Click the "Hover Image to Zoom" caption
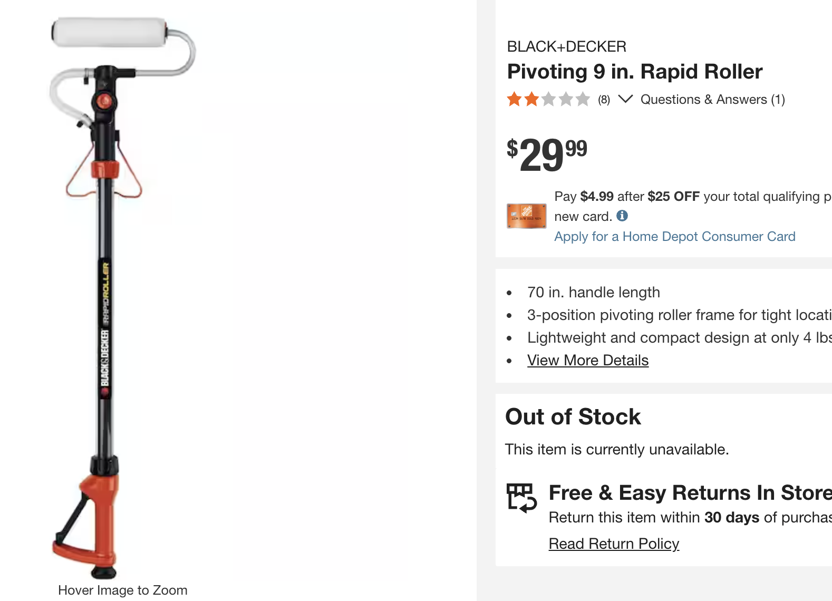832x601 pixels. click(122, 590)
